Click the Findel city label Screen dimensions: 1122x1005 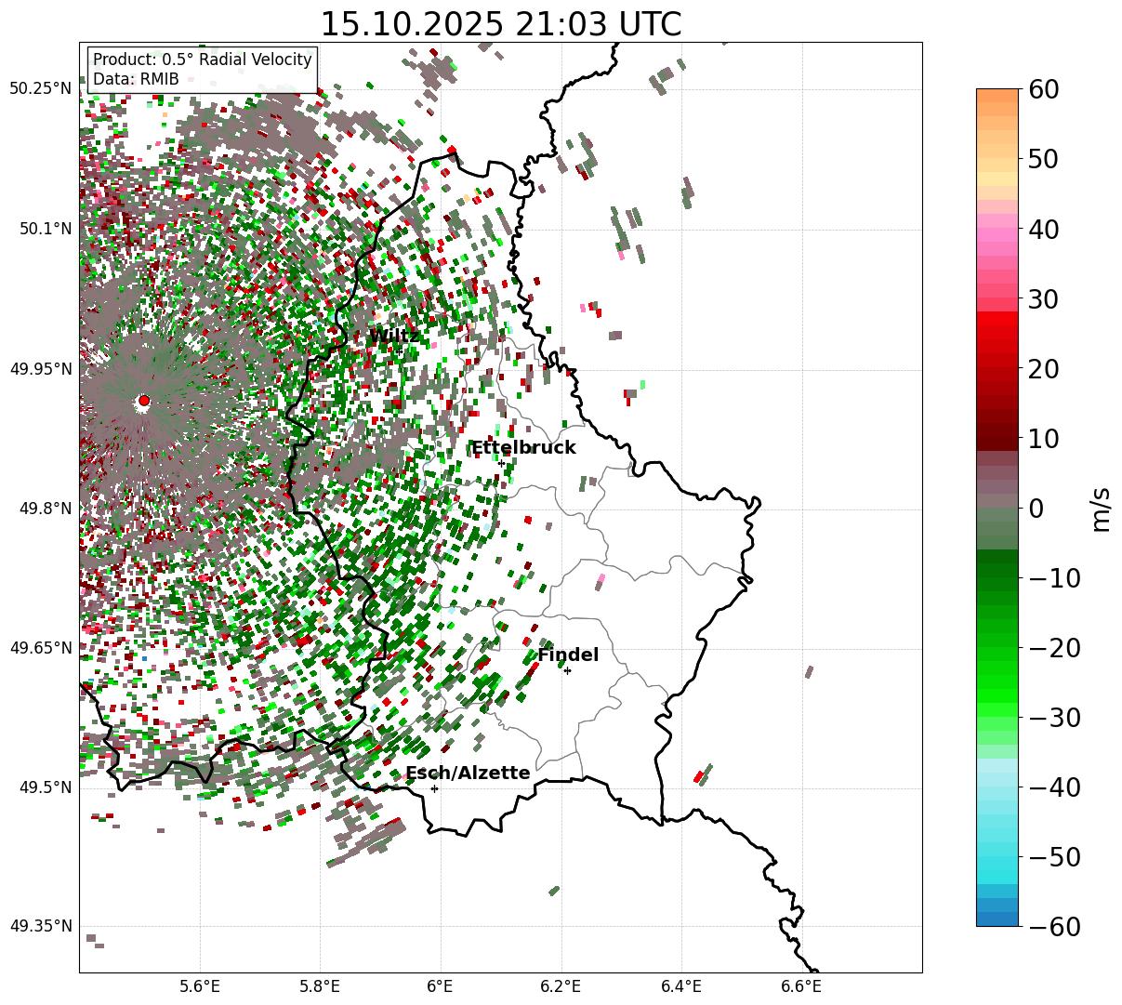click(568, 655)
